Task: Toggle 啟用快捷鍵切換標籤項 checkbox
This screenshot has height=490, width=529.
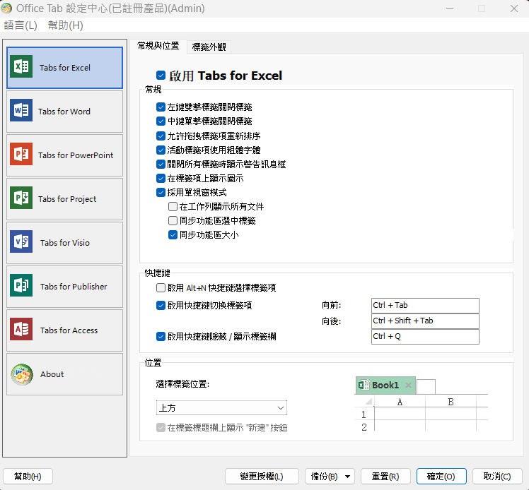Action: (x=161, y=306)
